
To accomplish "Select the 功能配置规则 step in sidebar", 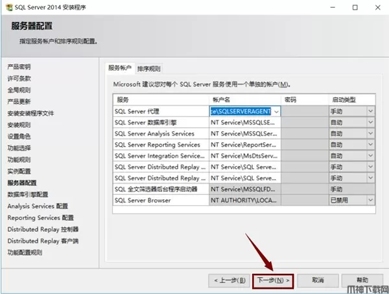I will point(25,252).
